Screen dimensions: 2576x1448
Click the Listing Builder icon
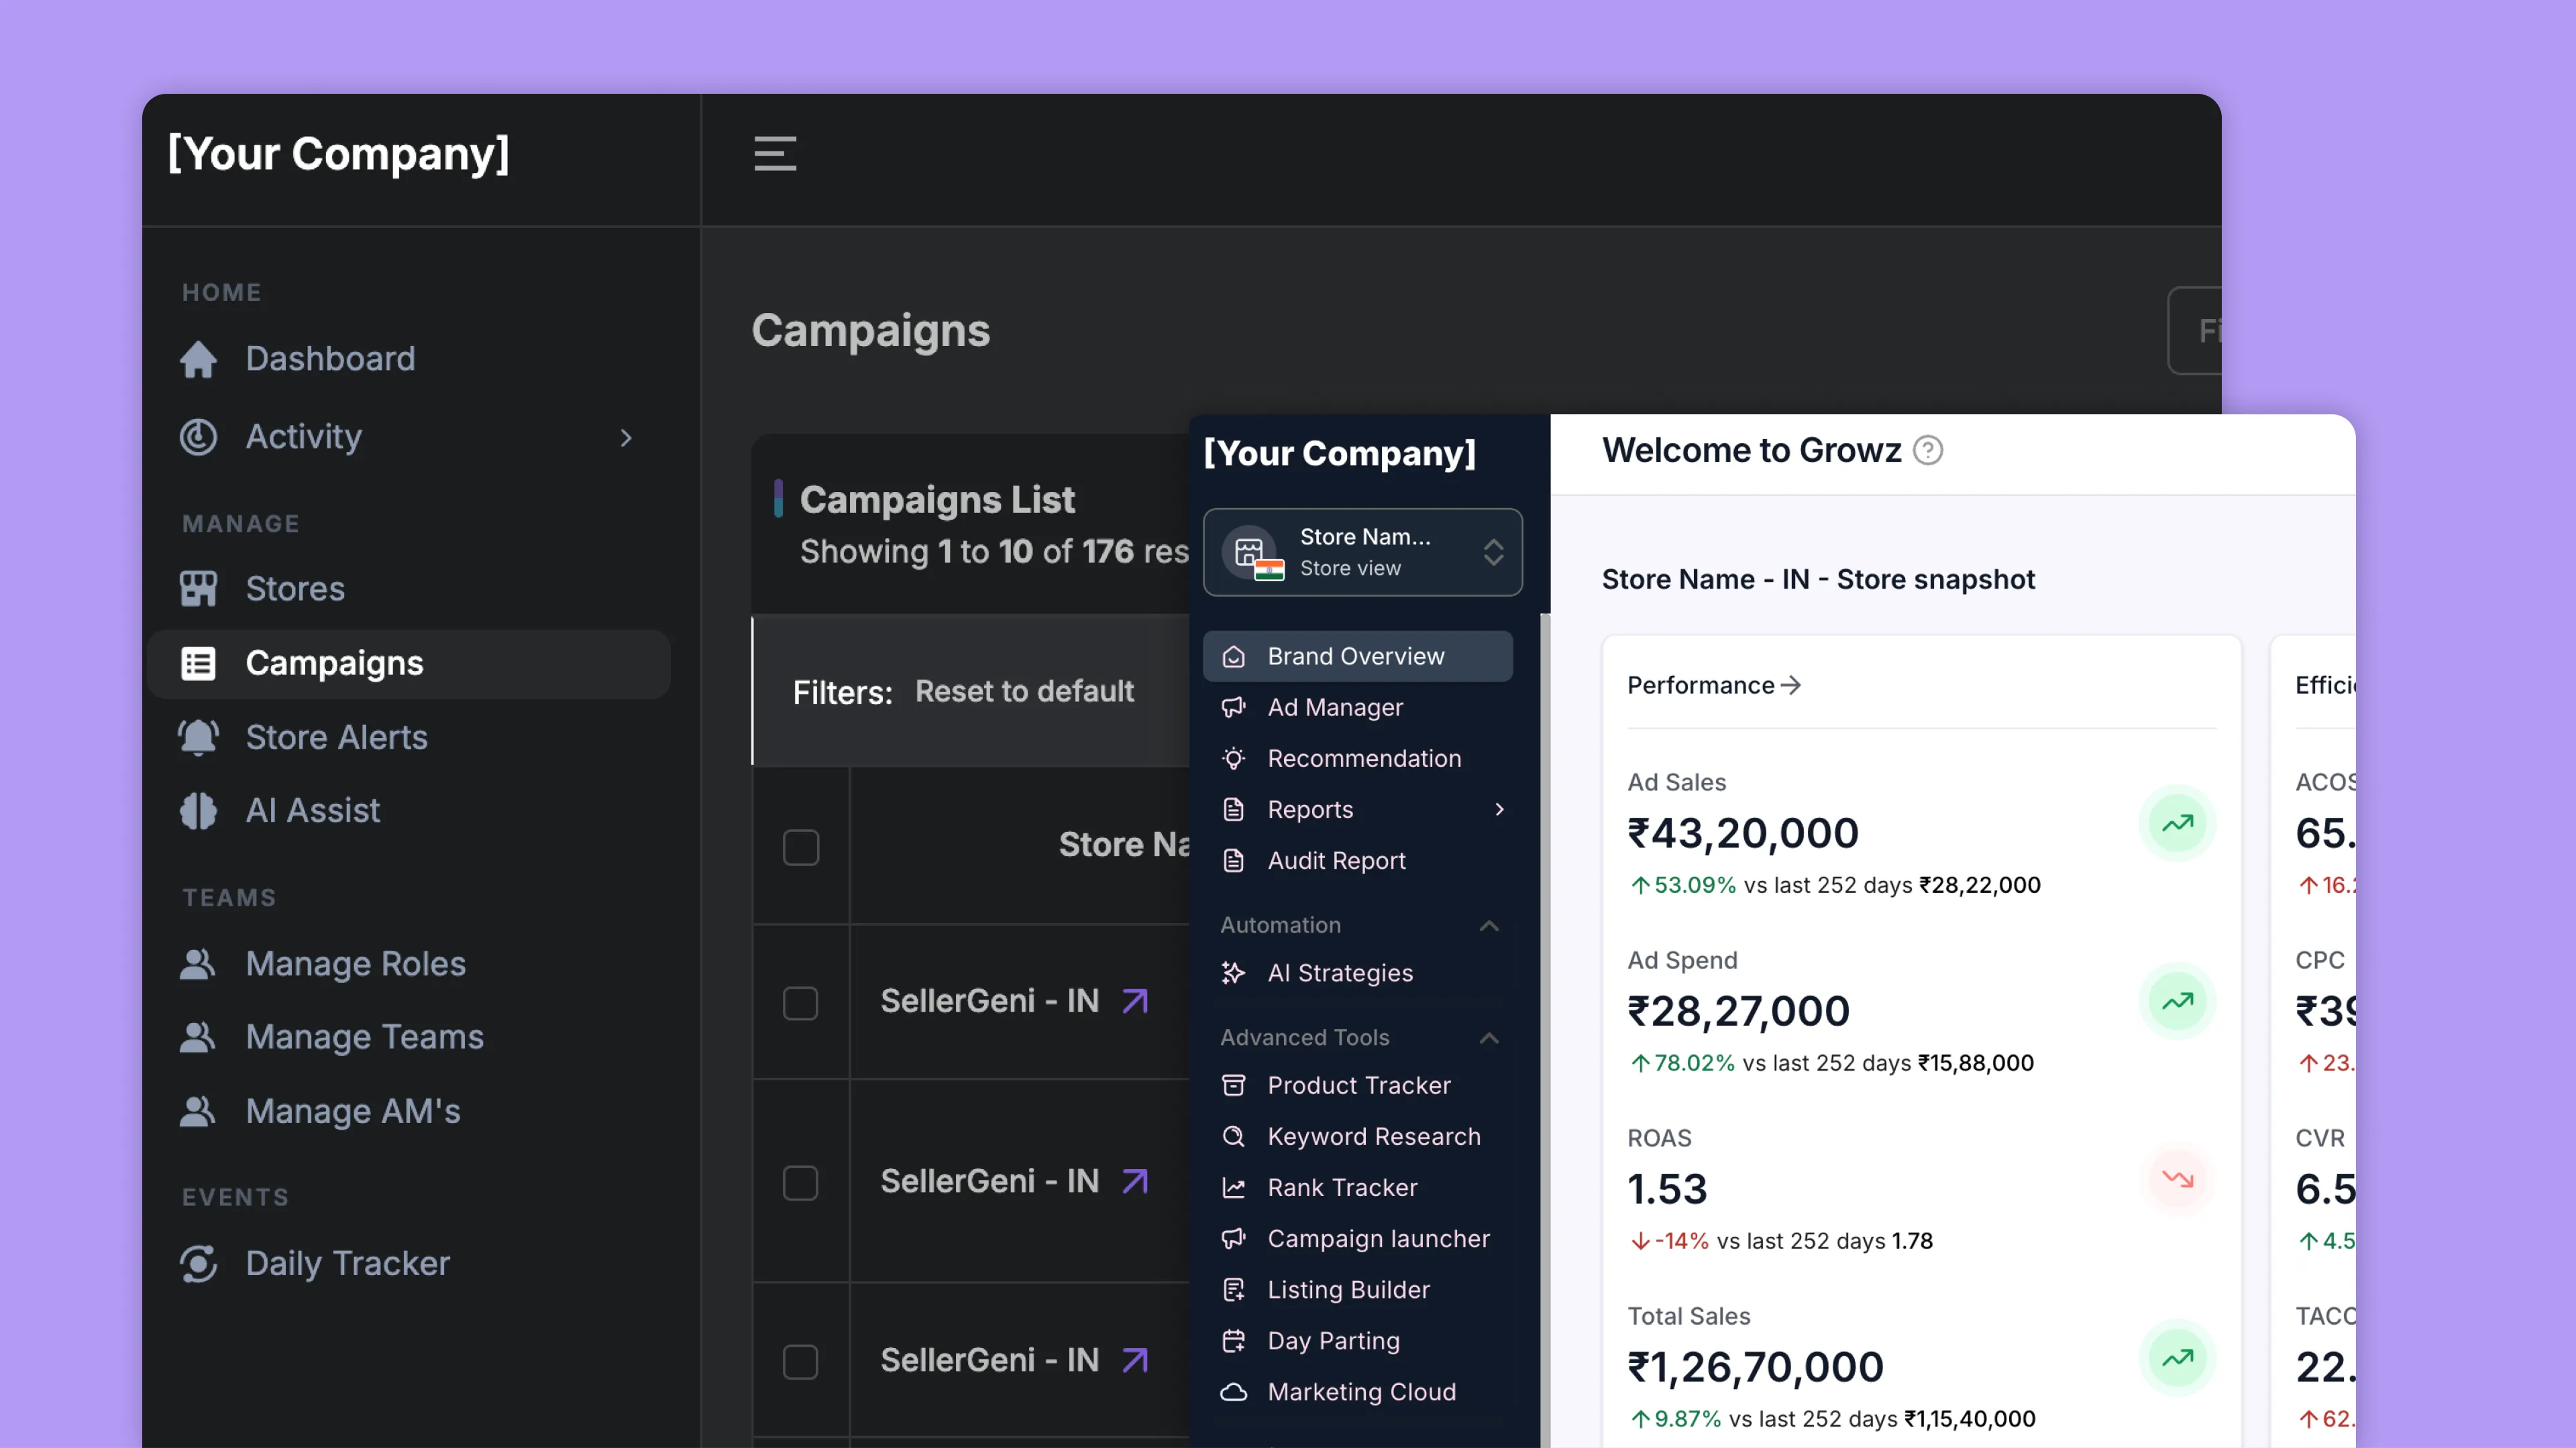pyautogui.click(x=1234, y=1290)
